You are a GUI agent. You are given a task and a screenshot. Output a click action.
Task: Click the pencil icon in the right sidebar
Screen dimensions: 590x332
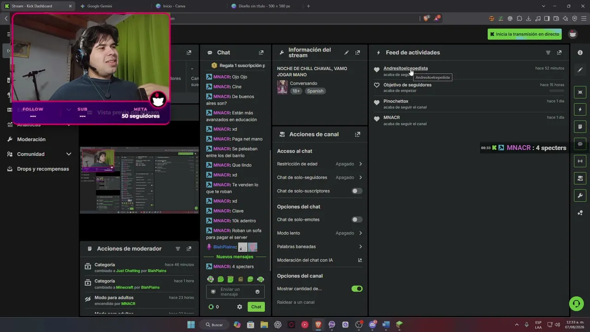click(x=580, y=70)
